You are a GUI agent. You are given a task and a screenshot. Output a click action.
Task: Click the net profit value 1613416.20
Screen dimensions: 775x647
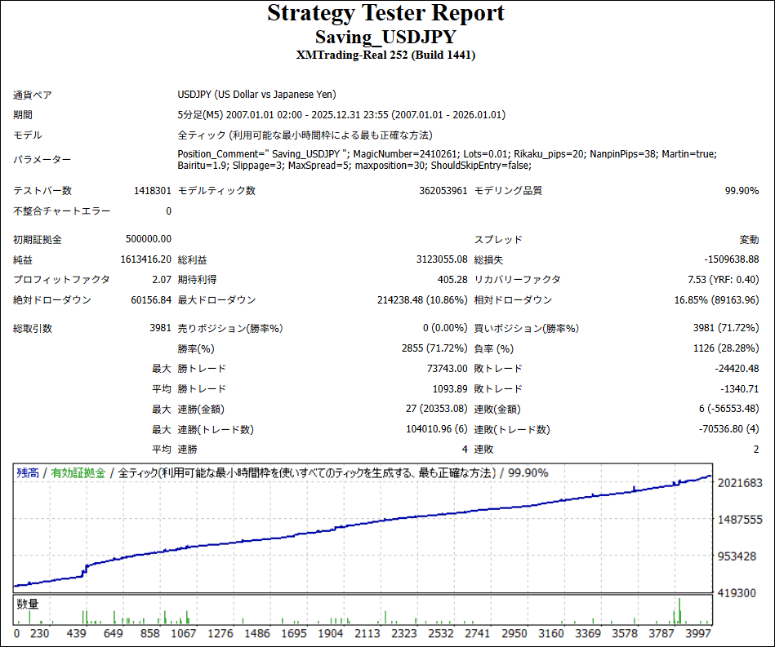click(x=144, y=259)
